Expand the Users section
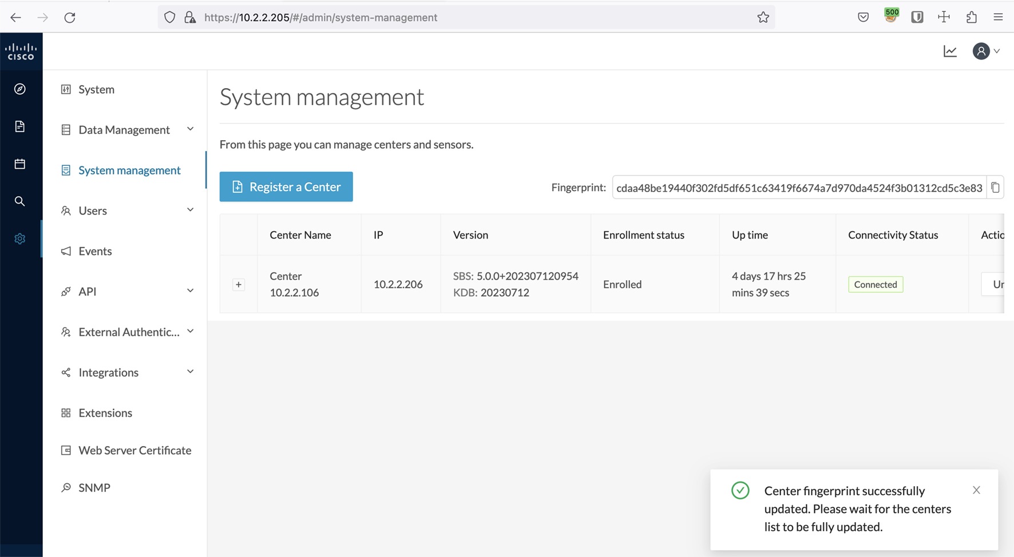1014x557 pixels. [190, 210]
